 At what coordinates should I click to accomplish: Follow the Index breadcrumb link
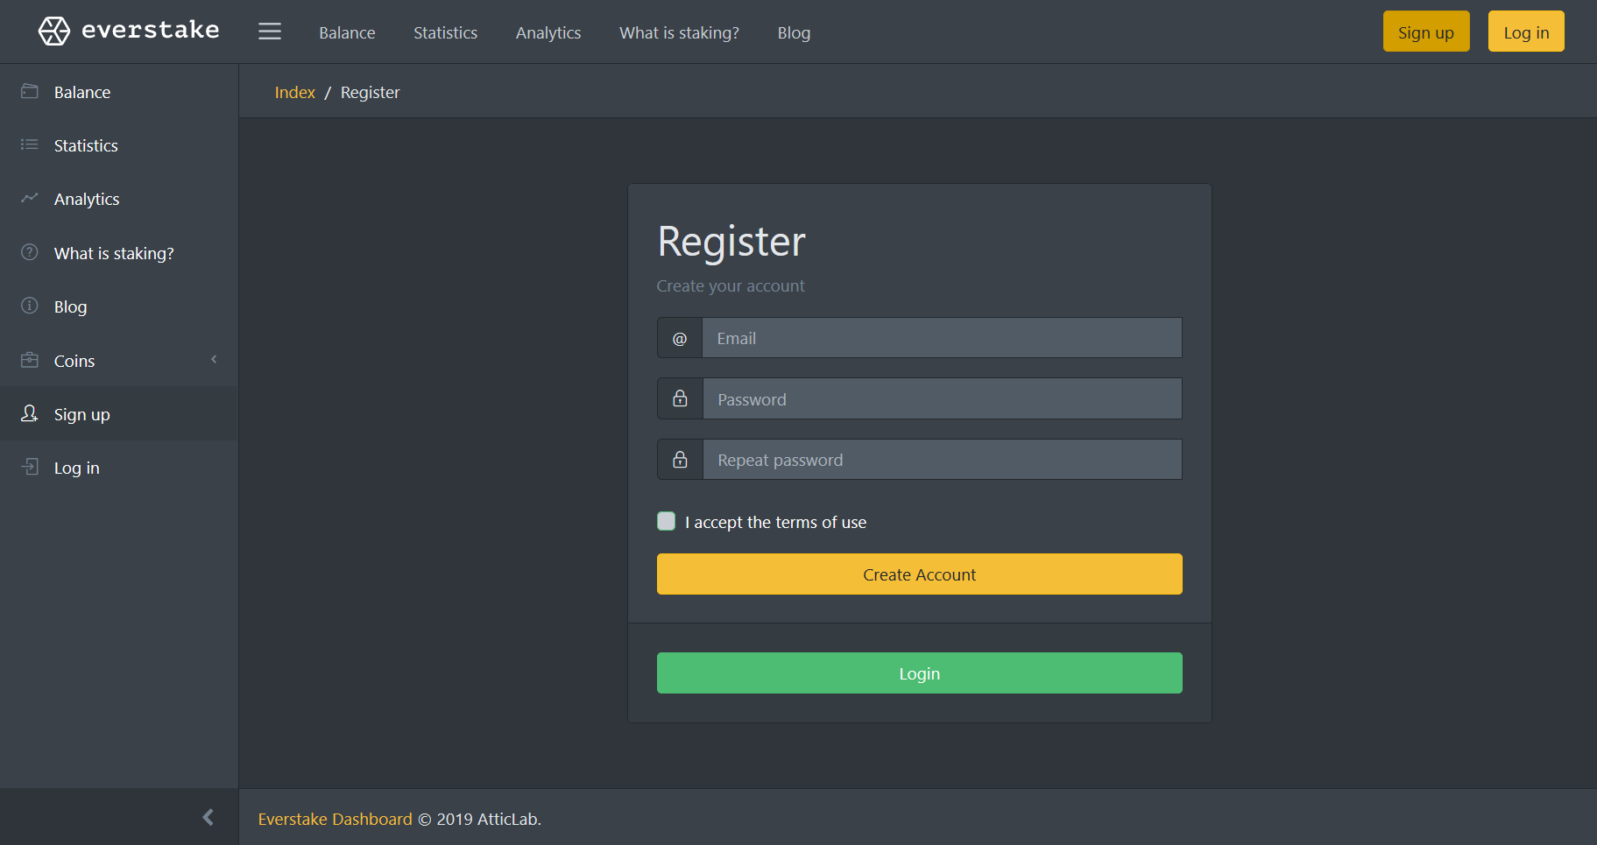coord(295,92)
